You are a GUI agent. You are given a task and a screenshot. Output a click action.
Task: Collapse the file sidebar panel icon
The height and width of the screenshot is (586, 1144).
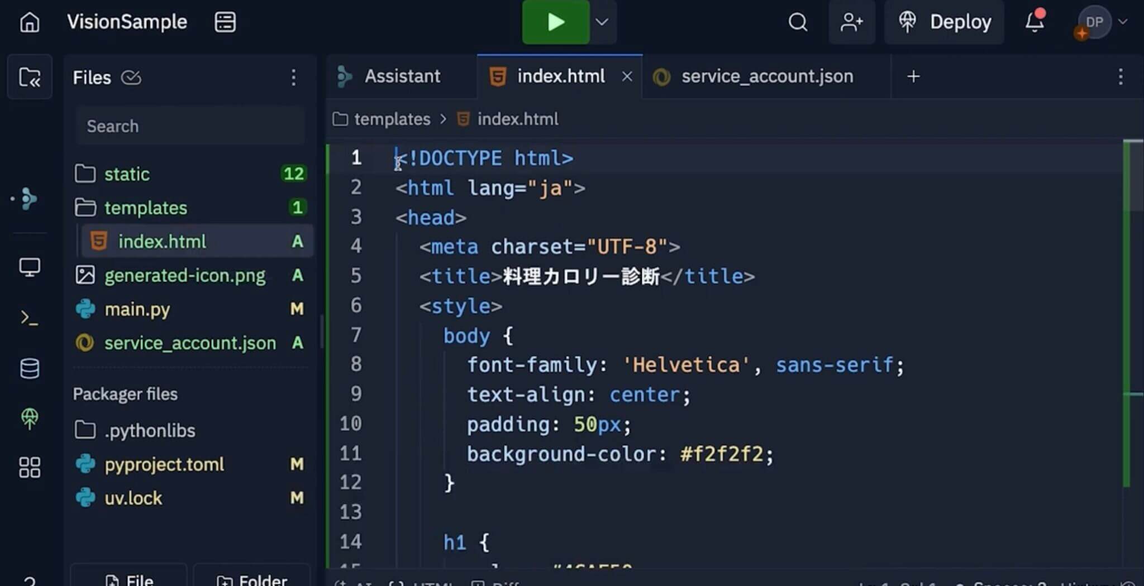coord(30,77)
